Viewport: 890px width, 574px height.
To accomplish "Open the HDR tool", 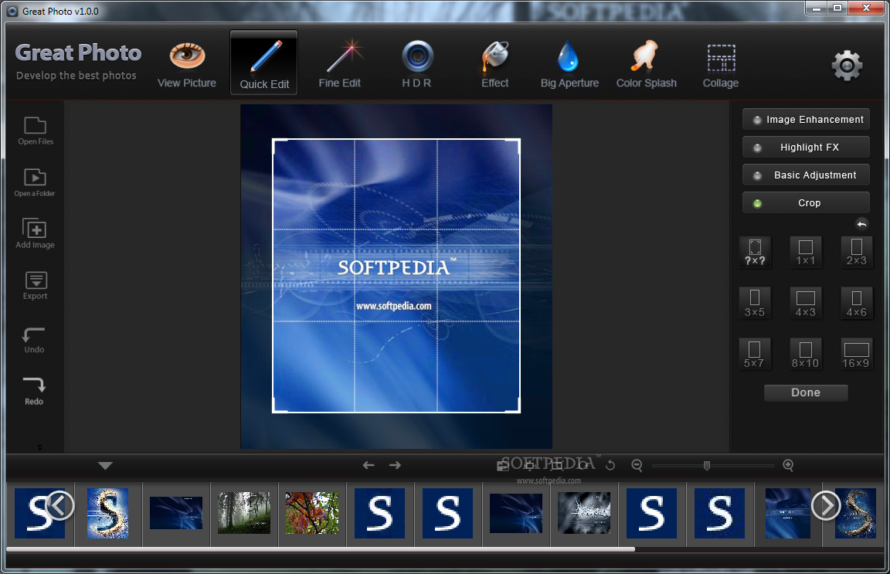I will 416,65.
